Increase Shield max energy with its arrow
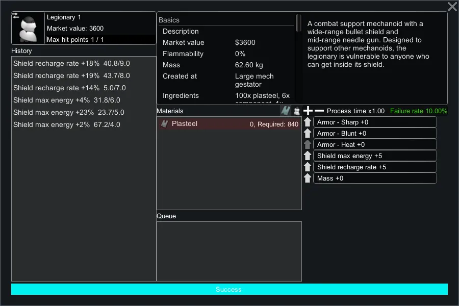459x306 pixels. (x=308, y=156)
